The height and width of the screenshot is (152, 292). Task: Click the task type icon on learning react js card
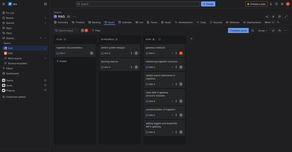(x=102, y=67)
